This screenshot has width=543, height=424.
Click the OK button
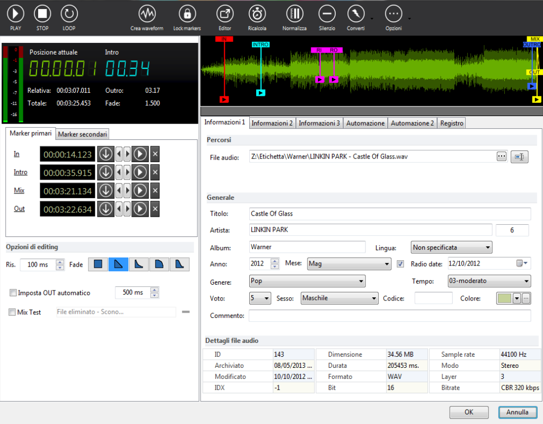(x=469, y=412)
